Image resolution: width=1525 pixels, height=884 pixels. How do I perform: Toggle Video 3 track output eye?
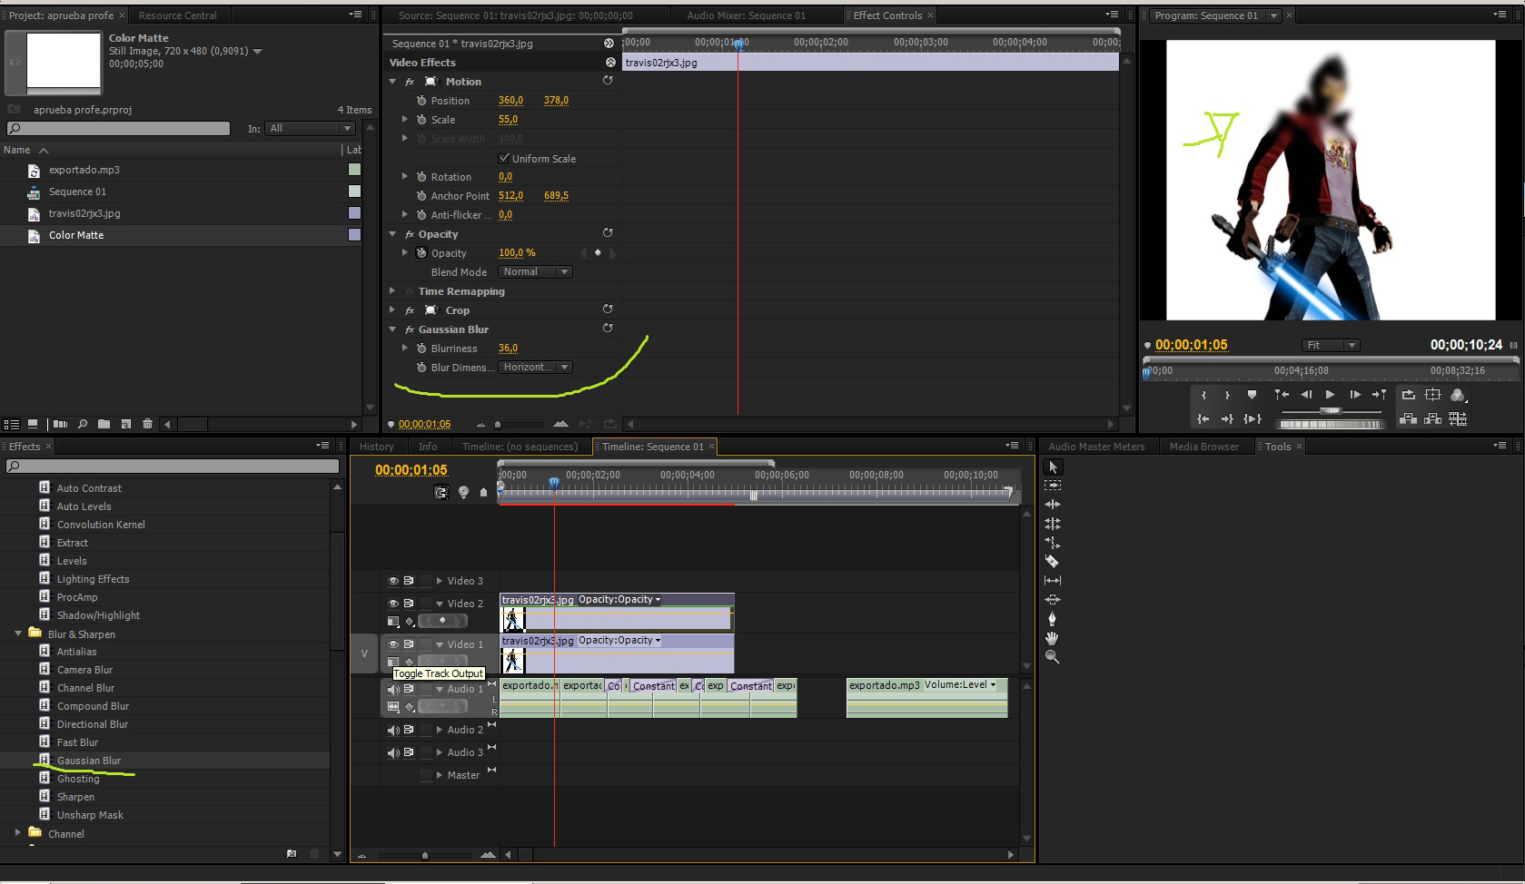point(393,581)
